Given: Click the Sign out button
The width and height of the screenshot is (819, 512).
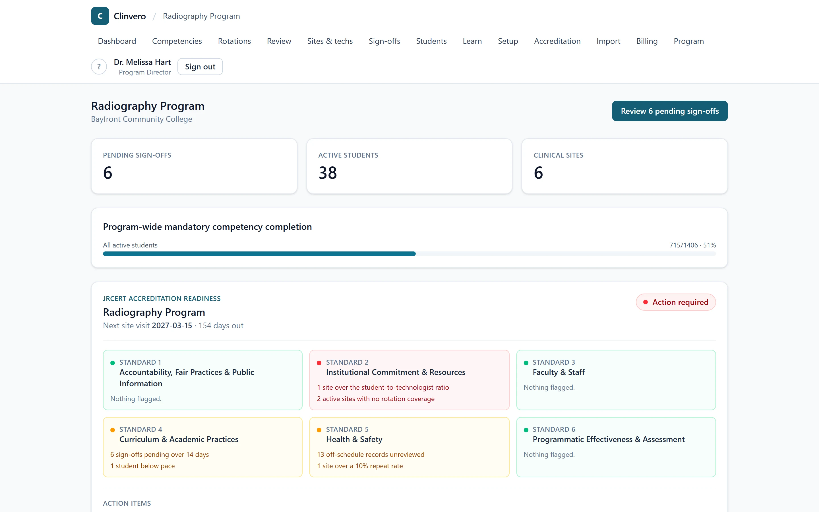Looking at the screenshot, I should click(200, 67).
